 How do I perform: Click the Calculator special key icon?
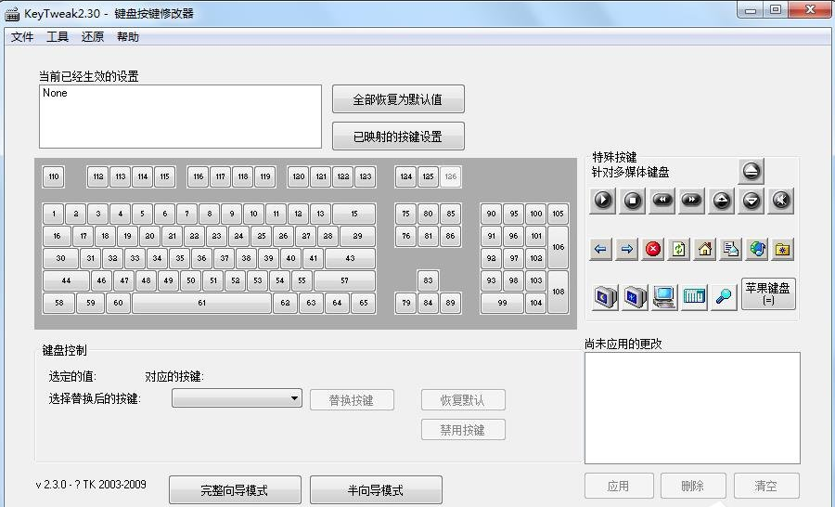tap(694, 296)
